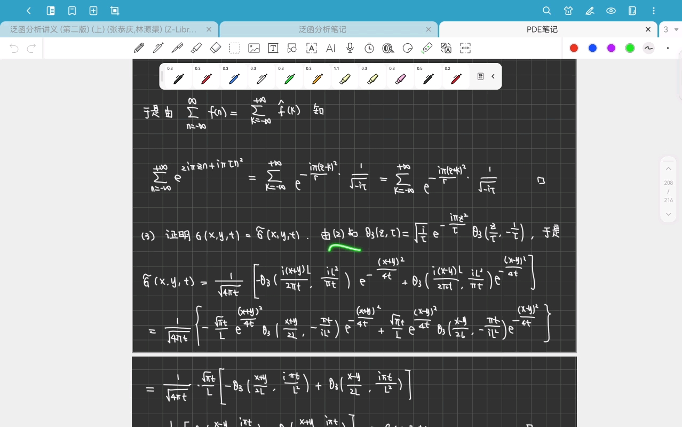The image size is (682, 427).
Task: Add a new page with the plus icon
Action: 93,11
